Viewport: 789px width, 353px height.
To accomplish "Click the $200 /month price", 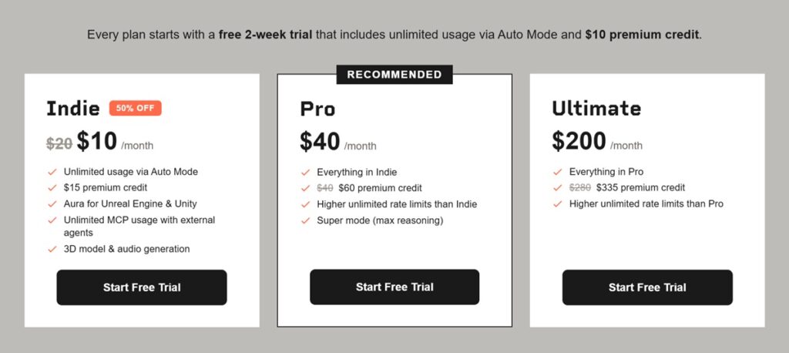I will tap(597, 141).
